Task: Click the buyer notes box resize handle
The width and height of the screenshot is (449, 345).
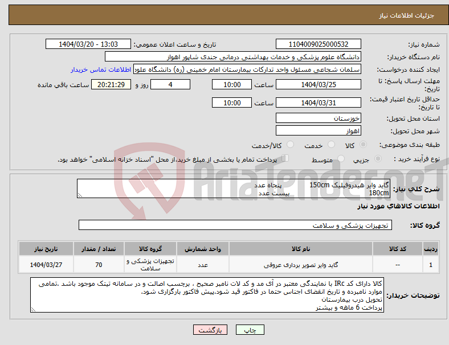Action: [x=33, y=310]
